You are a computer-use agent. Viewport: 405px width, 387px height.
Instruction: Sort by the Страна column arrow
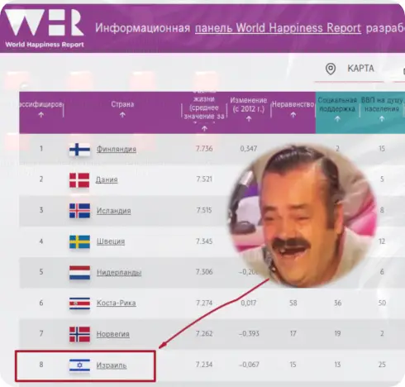pyautogui.click(x=122, y=115)
